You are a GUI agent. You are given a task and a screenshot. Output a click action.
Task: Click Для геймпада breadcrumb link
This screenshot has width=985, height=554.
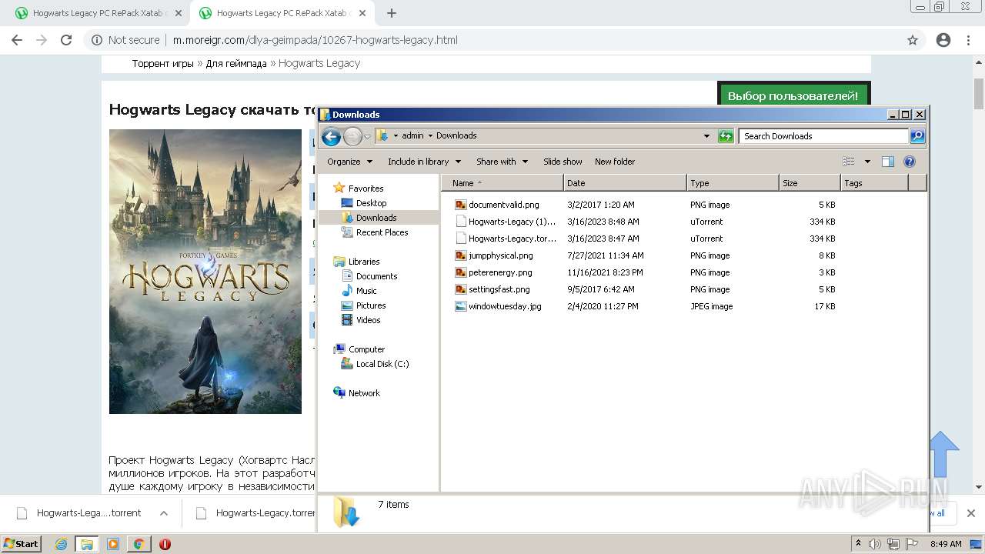tap(236, 63)
